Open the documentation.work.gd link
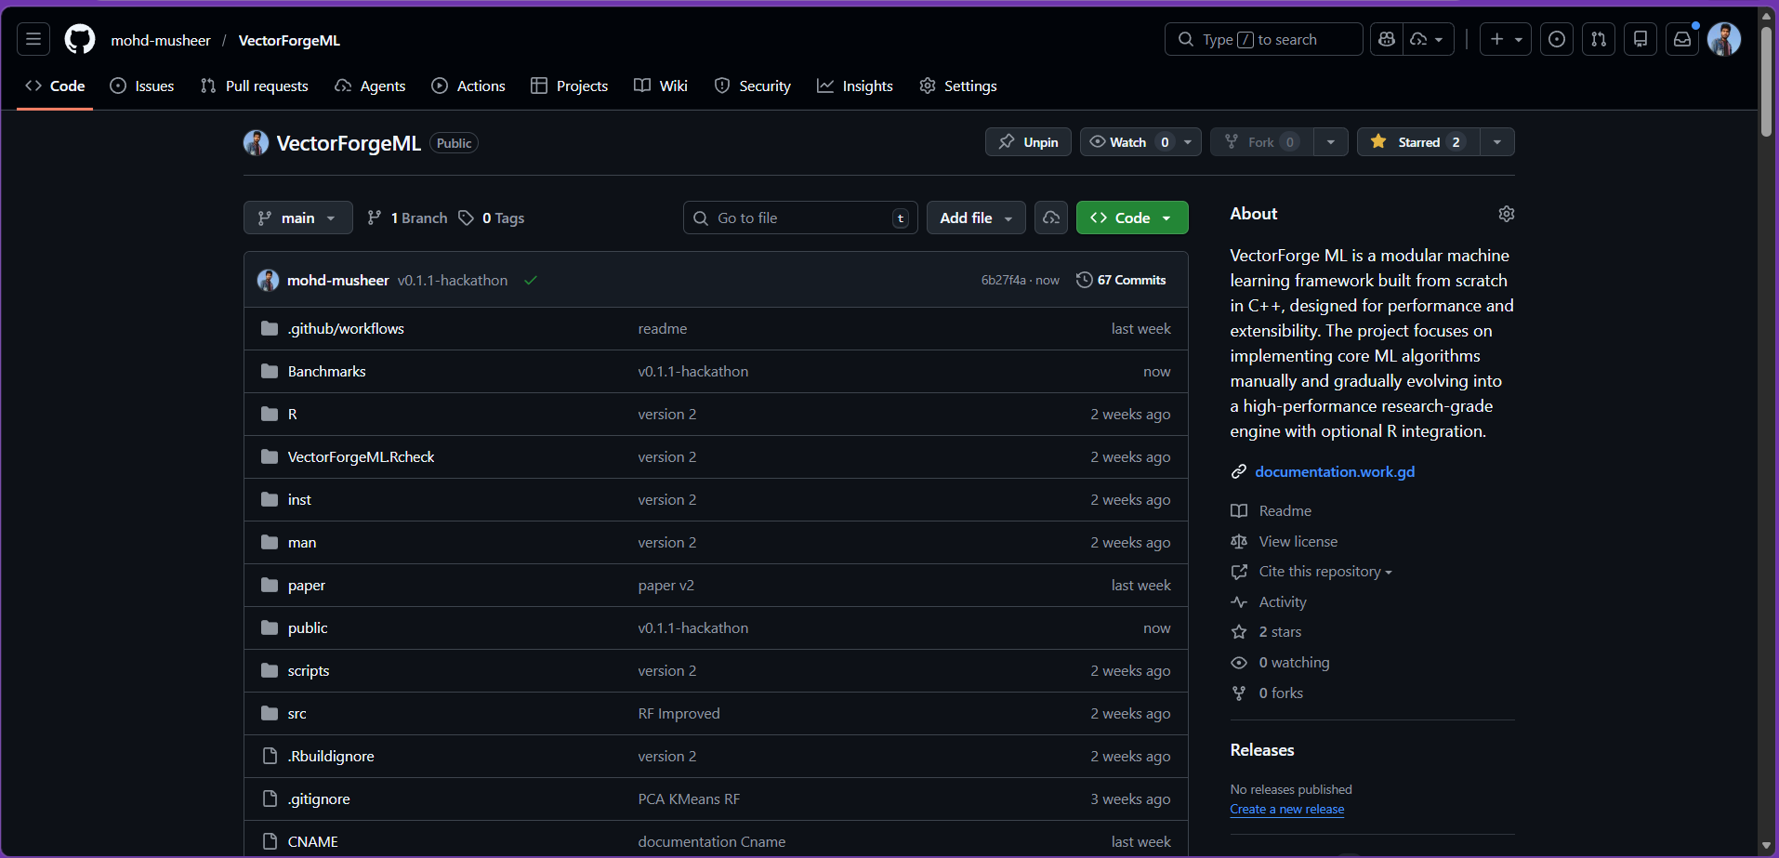1779x858 pixels. (1335, 471)
